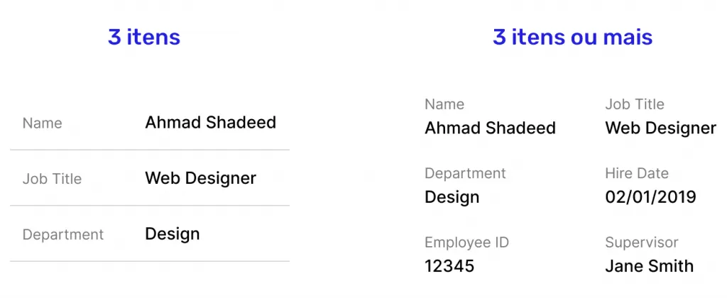Click the Hire Date label

pos(637,174)
